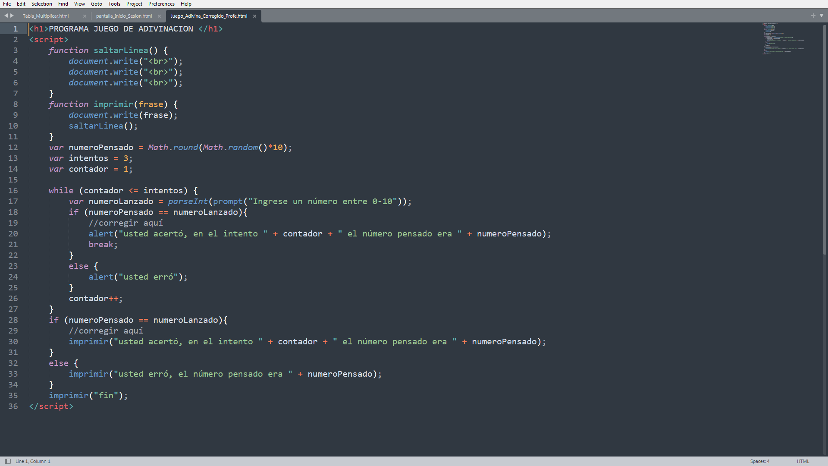Viewport: 828px width, 466px height.
Task: Click the vertical scrollbar thumb
Action: [x=825, y=139]
